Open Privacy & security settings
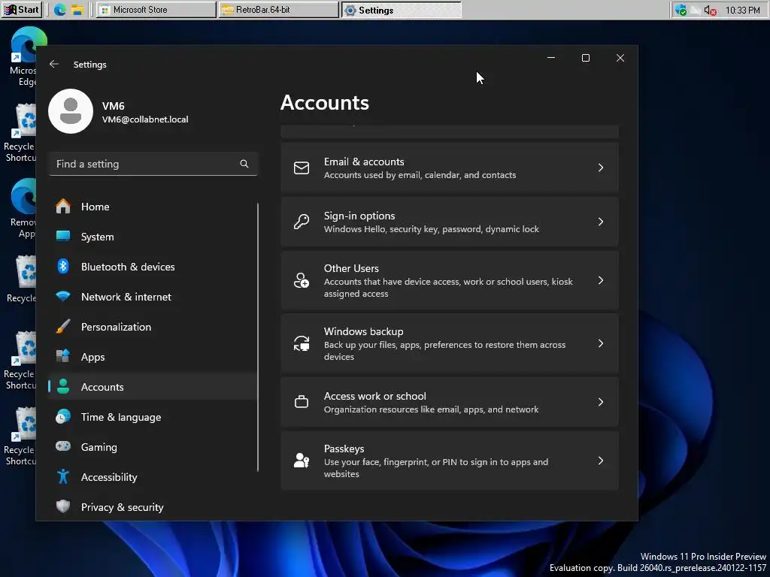This screenshot has height=577, width=770. tap(152, 507)
